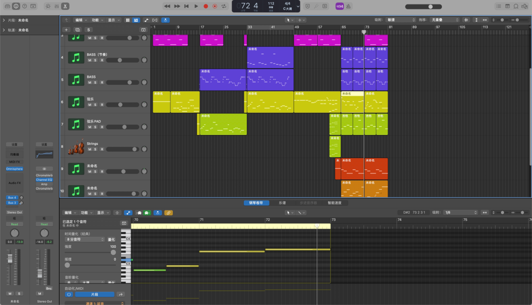Select the 钢琴卷帘 piano roll tab
Screen dimensions: 532x305
click(256, 203)
